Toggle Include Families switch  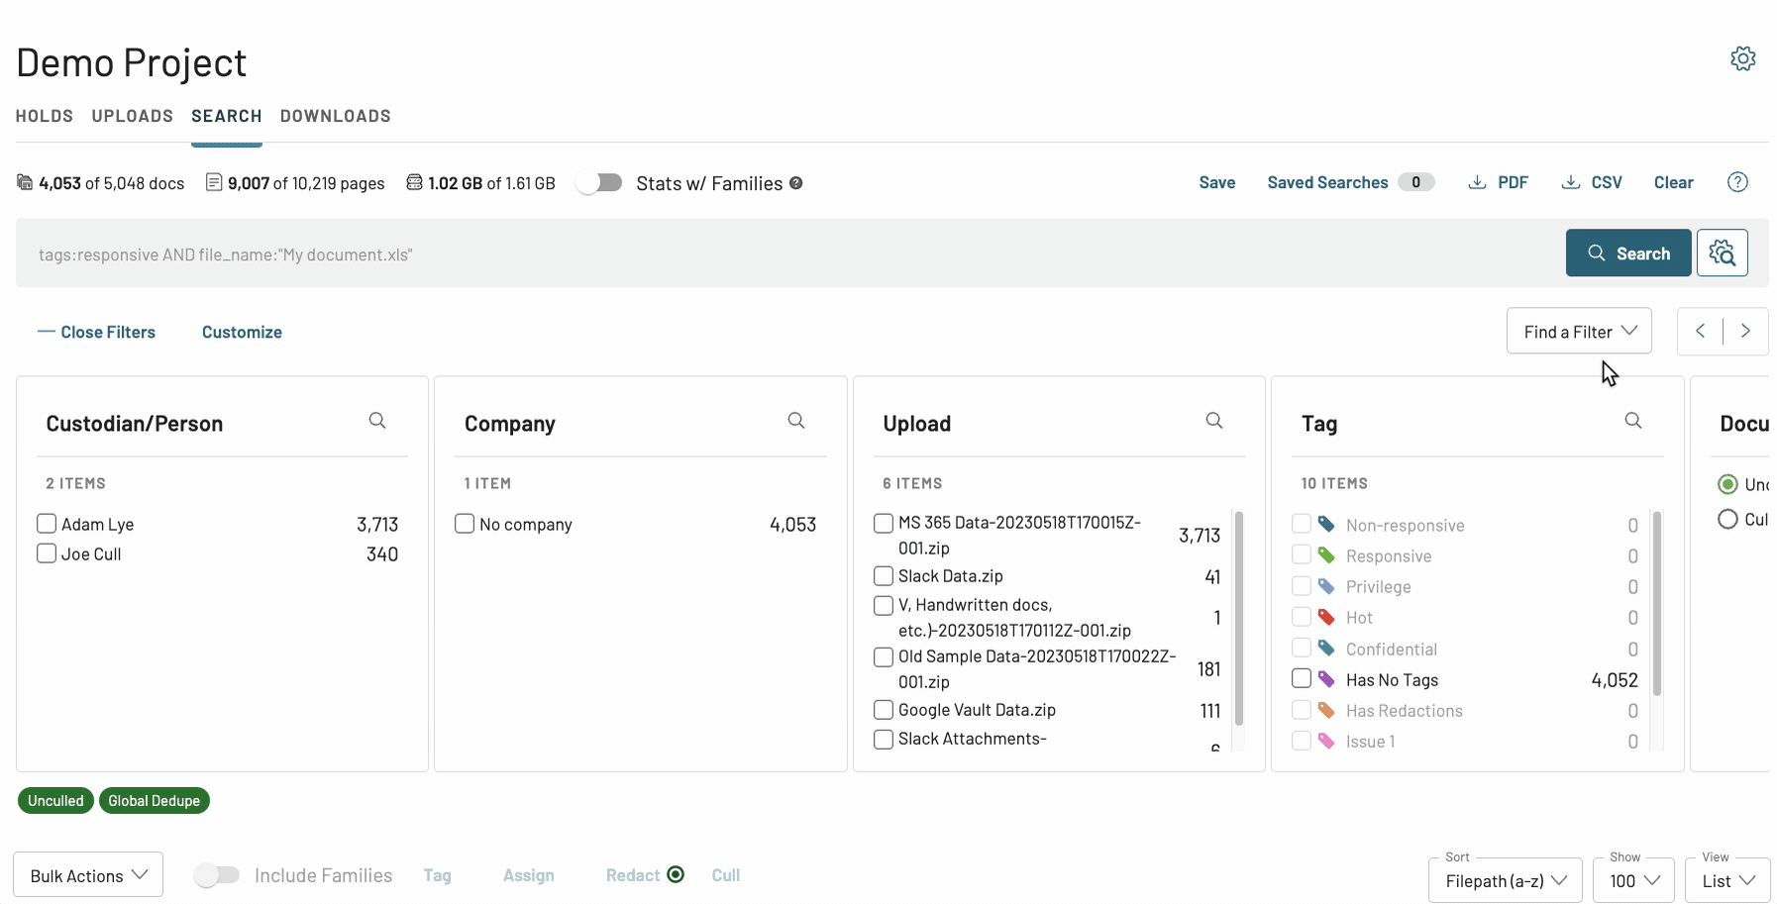217,875
